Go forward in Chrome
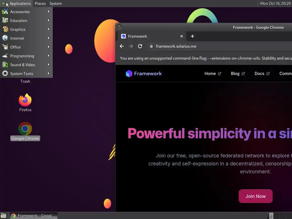 tap(131, 46)
